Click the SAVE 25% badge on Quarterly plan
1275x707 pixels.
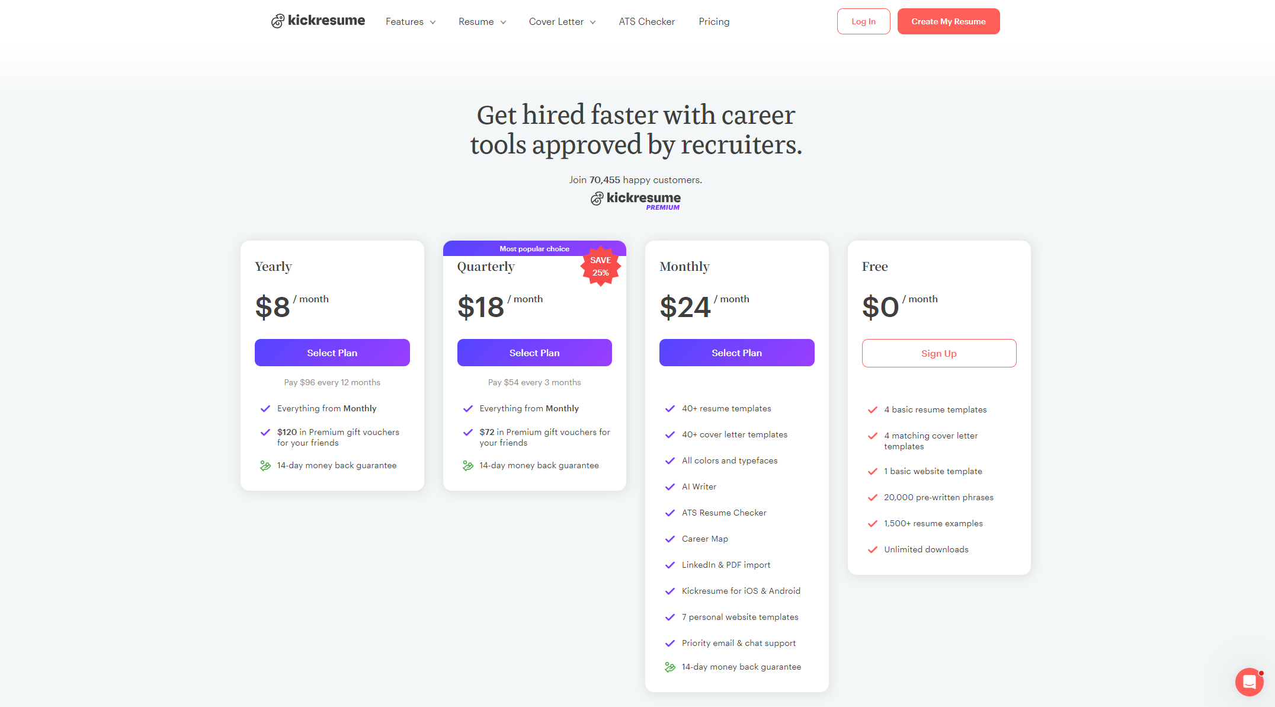coord(601,267)
